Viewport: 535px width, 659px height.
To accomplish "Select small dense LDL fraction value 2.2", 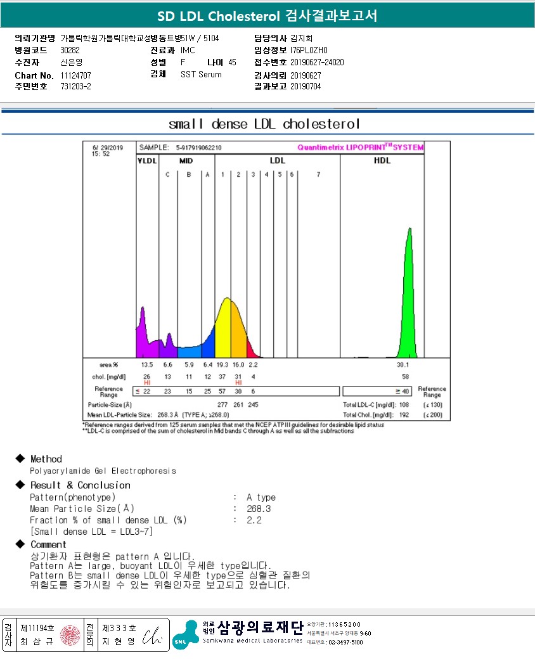I will 254,520.
